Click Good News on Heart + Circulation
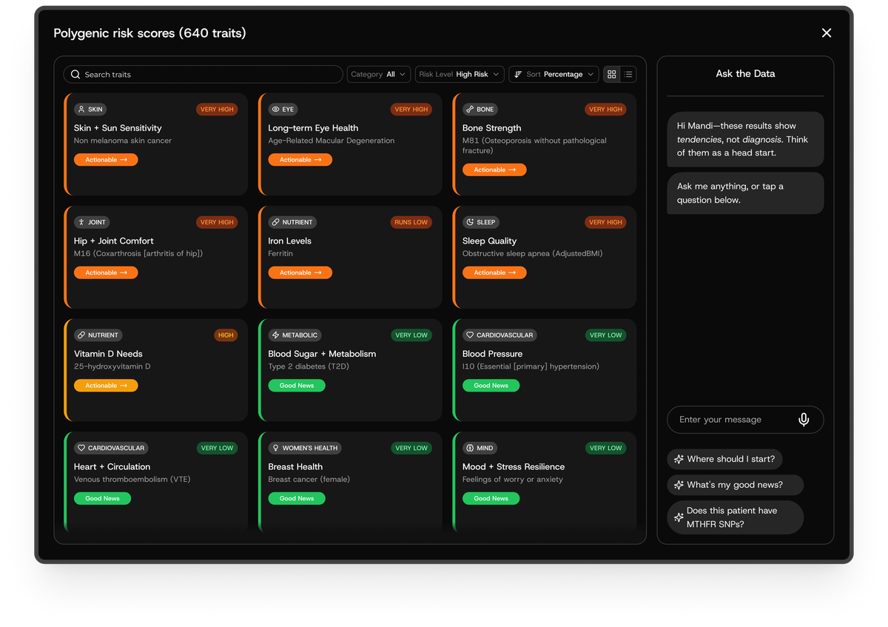 (102, 498)
